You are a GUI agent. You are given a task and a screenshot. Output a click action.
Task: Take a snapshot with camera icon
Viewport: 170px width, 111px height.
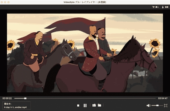point(94,105)
